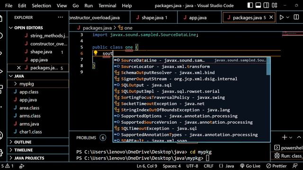The width and height of the screenshot is (303, 170).
Task: Select arms.class file
Action: click(38, 116)
